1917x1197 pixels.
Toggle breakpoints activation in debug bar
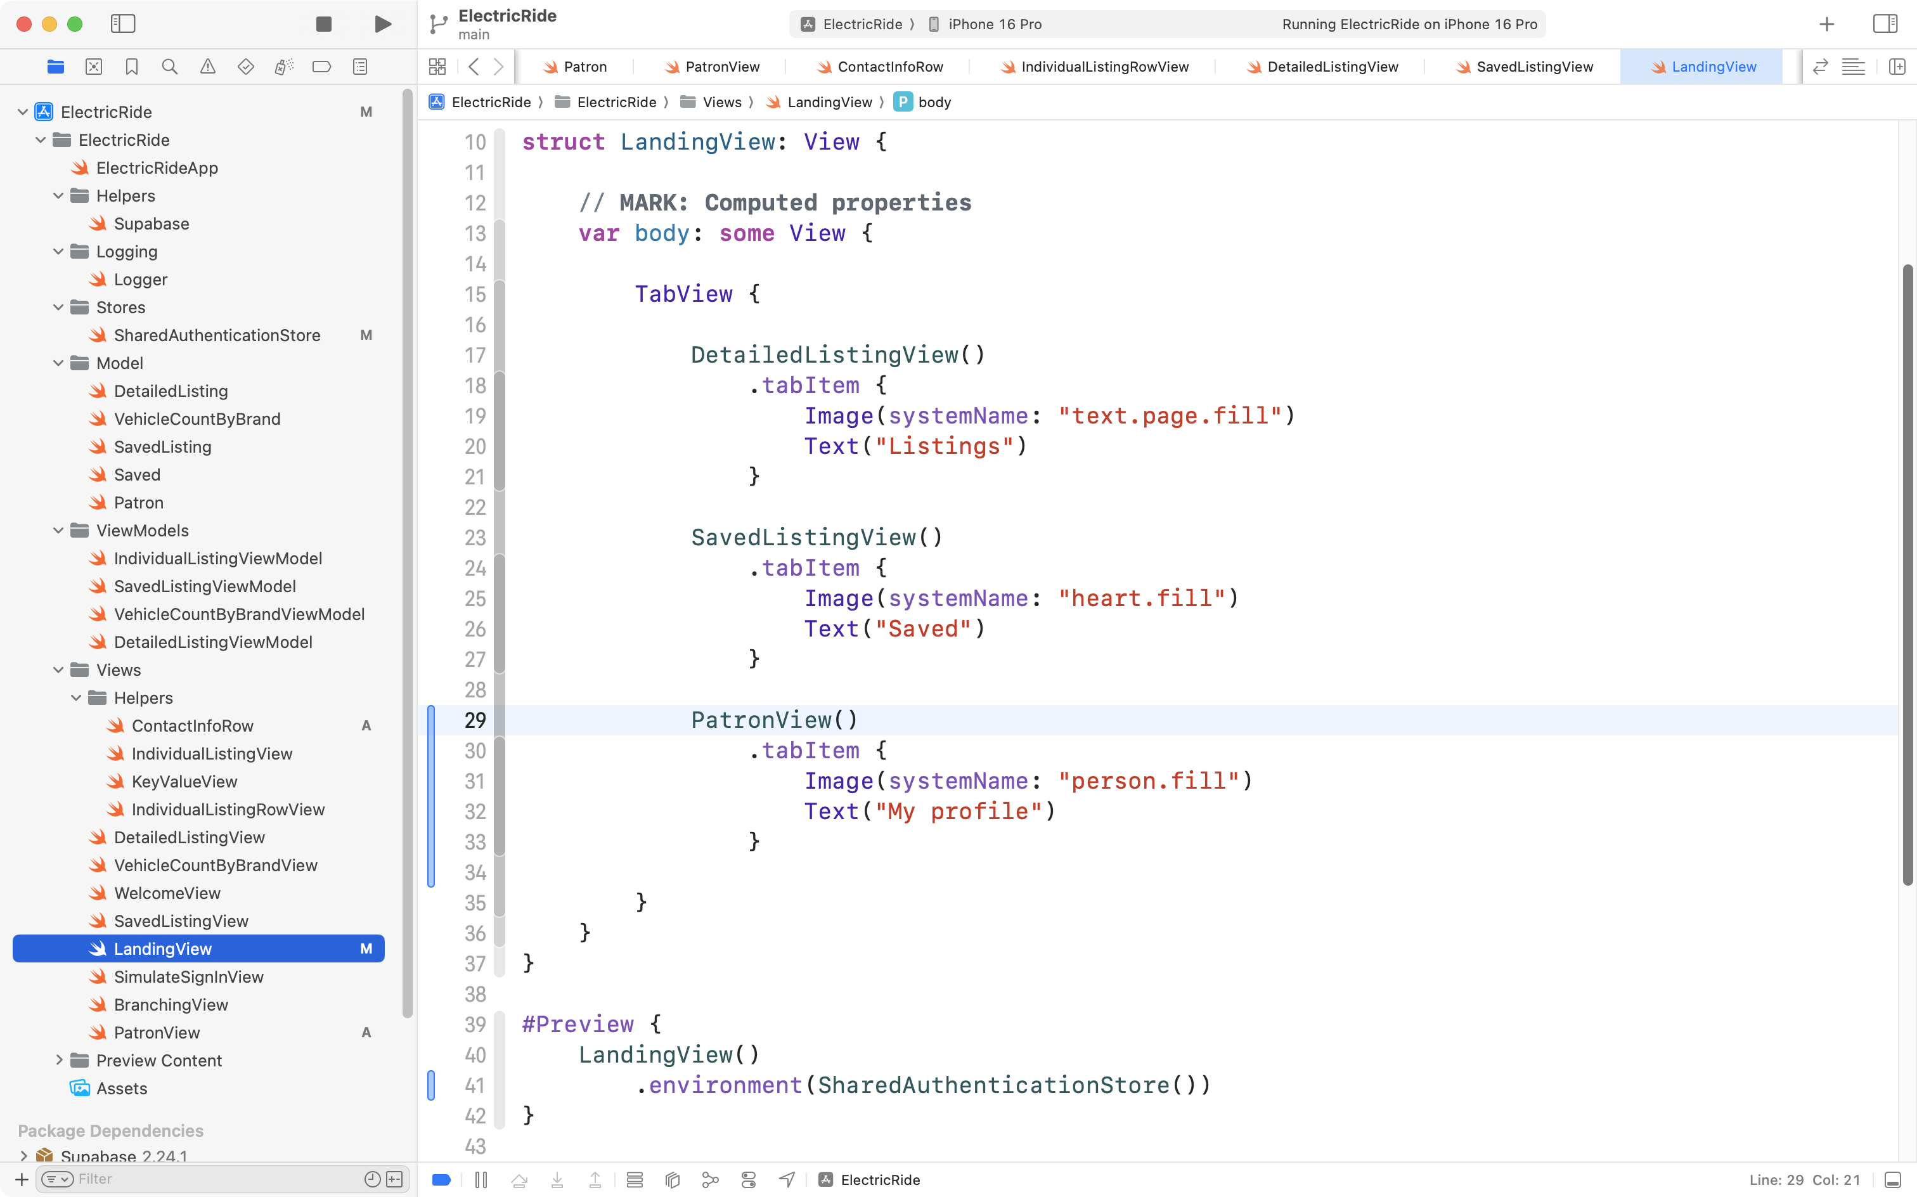(x=442, y=1180)
